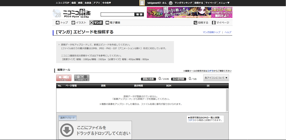Image resolution: width=286 pixels, height=140 pixels.
Task: Click the SE column header
Action: click(208, 86)
